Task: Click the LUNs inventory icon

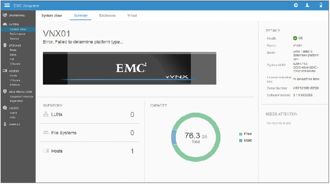Action: [x=46, y=114]
